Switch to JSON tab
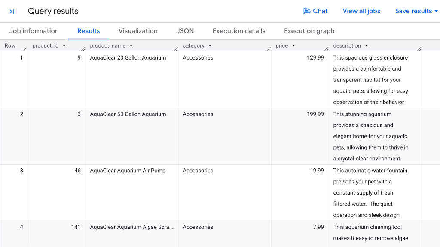Viewport: 440px width, 249px height. click(185, 31)
